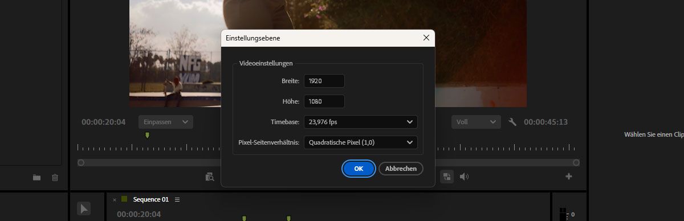
Task: Confirm the Einstellungsebene dialog with OK
Action: (359, 169)
